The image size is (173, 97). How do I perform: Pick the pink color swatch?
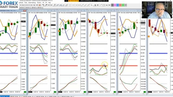pos(115,5)
